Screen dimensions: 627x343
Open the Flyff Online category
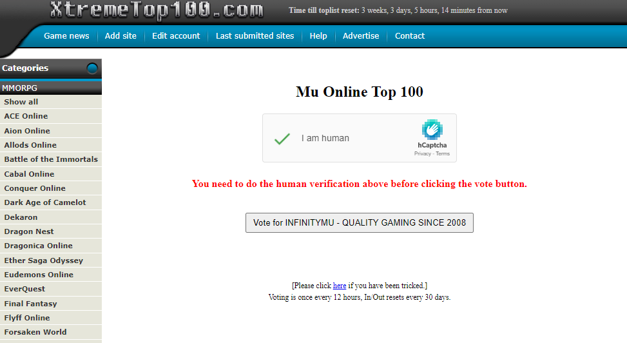(51, 318)
